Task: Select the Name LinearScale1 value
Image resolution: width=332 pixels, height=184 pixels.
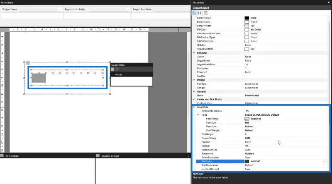Action: tap(252, 96)
